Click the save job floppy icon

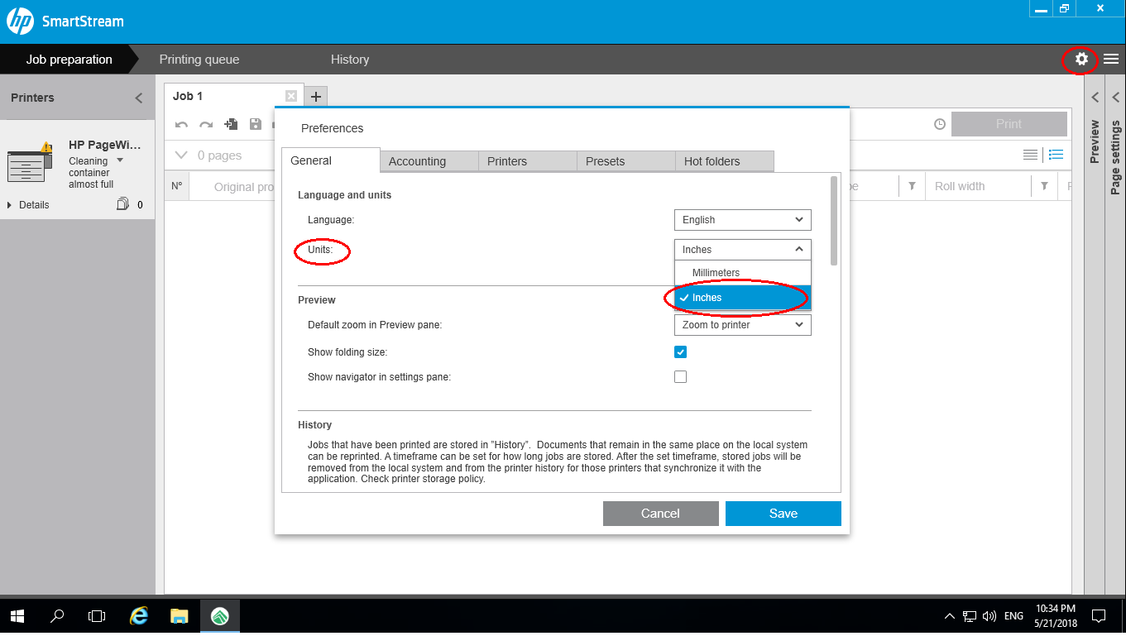tap(255, 125)
